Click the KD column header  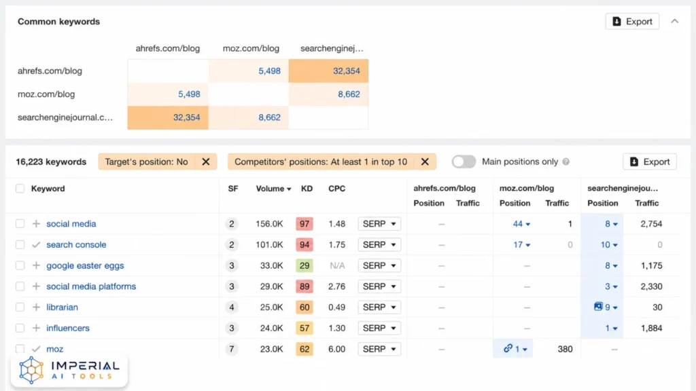tap(307, 189)
